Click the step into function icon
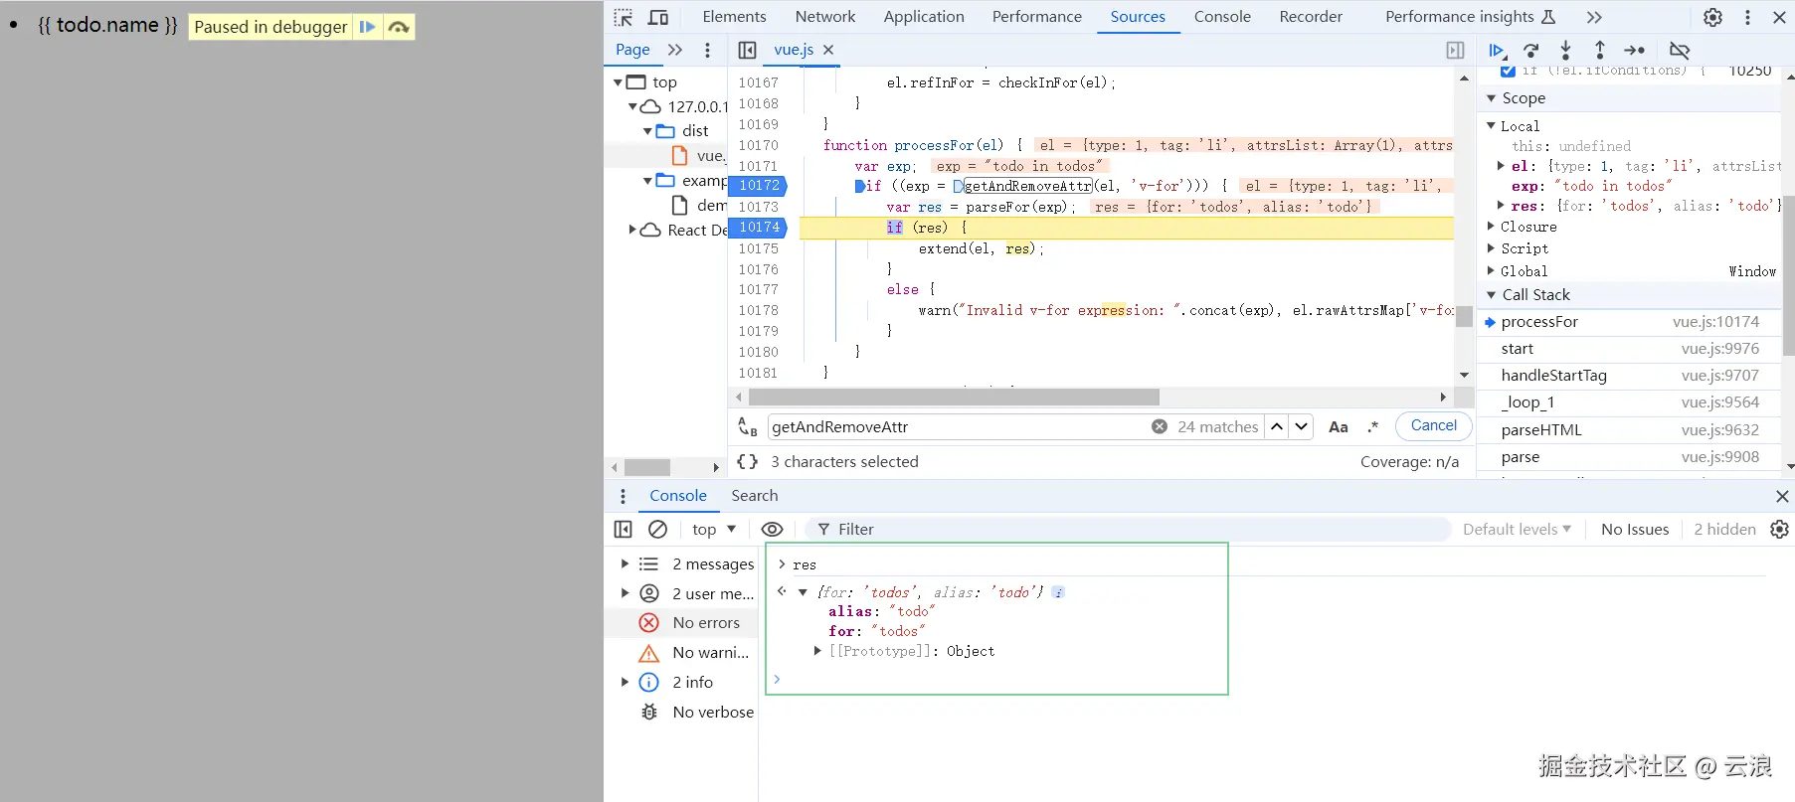 [x=1565, y=51]
